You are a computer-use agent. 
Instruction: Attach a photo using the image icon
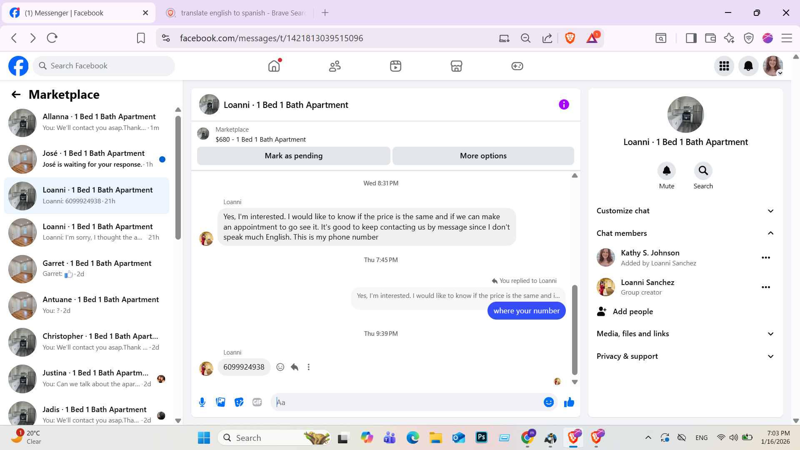point(220,402)
